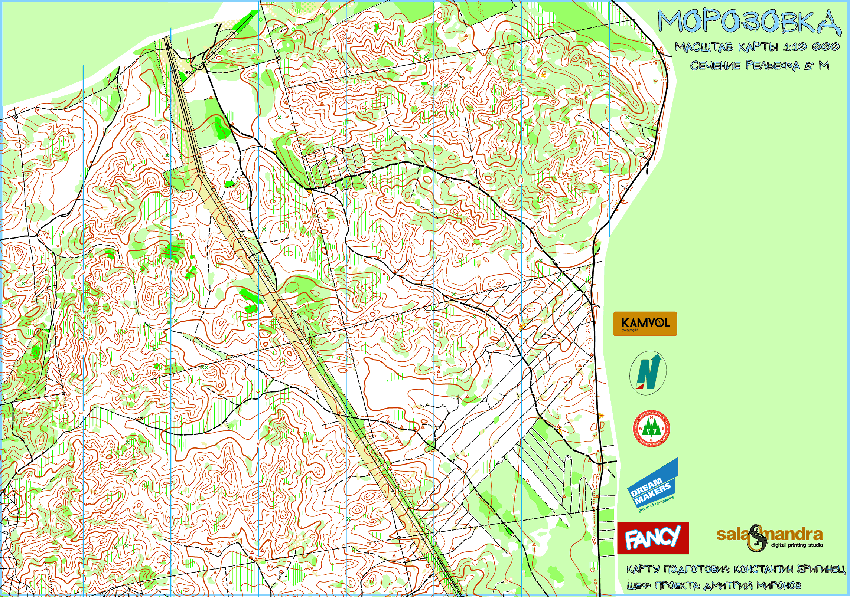Click the teal N arrow logo
The height and width of the screenshot is (597, 850).
point(648,373)
